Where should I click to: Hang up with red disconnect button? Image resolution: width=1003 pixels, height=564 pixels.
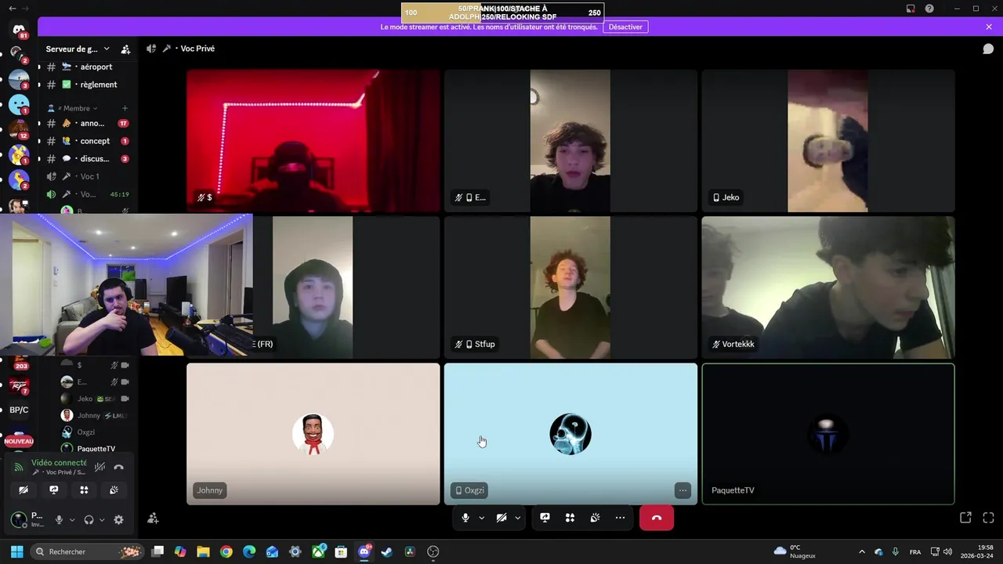pos(657,518)
